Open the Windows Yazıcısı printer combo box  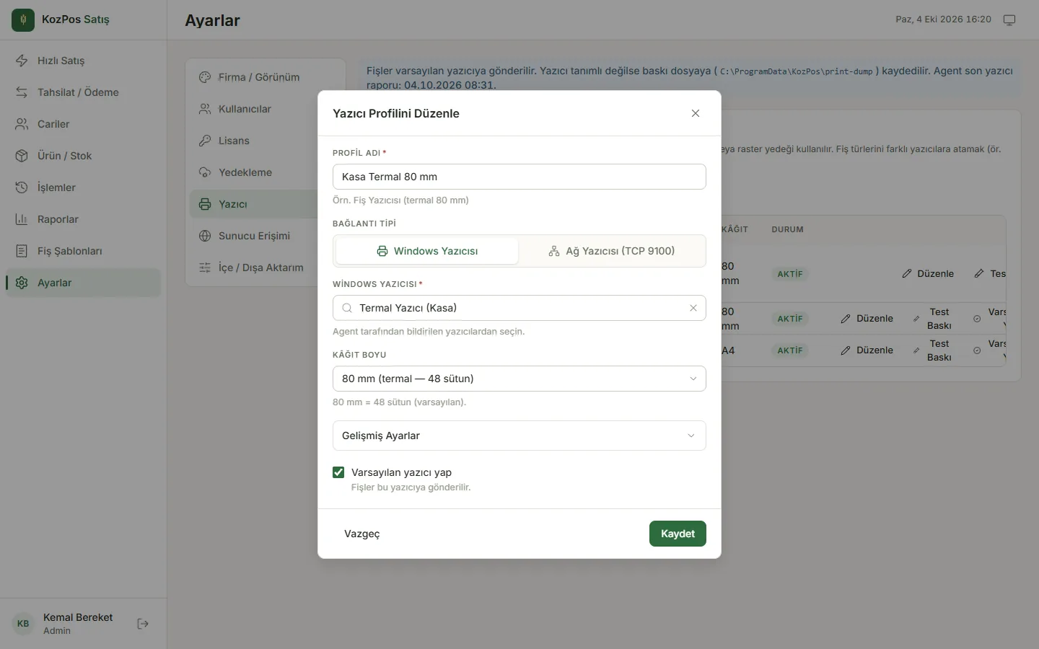tap(519, 308)
